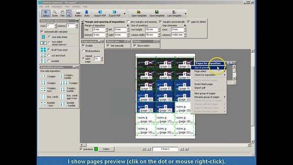Toggle gaps by bleed checkbox
This screenshot has width=293, height=165.
189,22
